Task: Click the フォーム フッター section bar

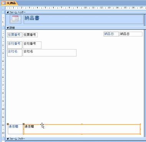Action: [76, 139]
